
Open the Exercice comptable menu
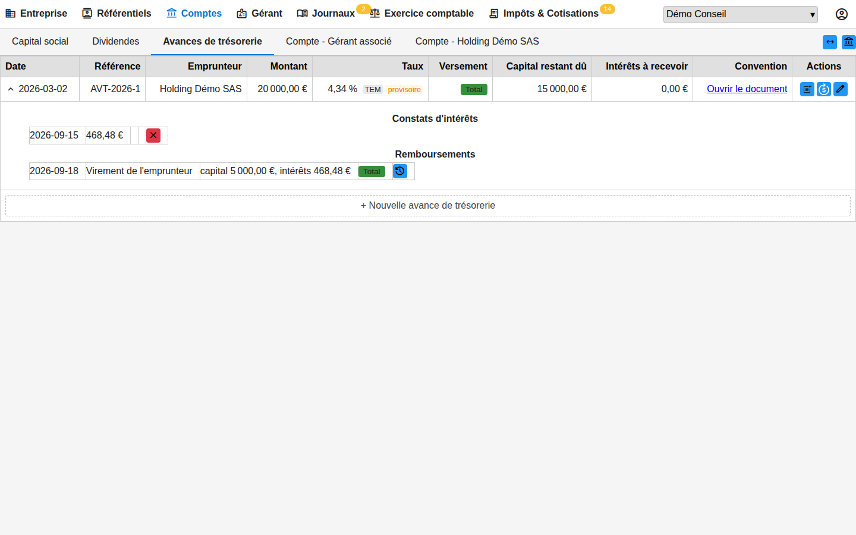[422, 13]
